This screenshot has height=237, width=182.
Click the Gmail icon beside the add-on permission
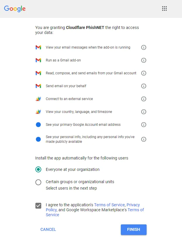pos(38,60)
